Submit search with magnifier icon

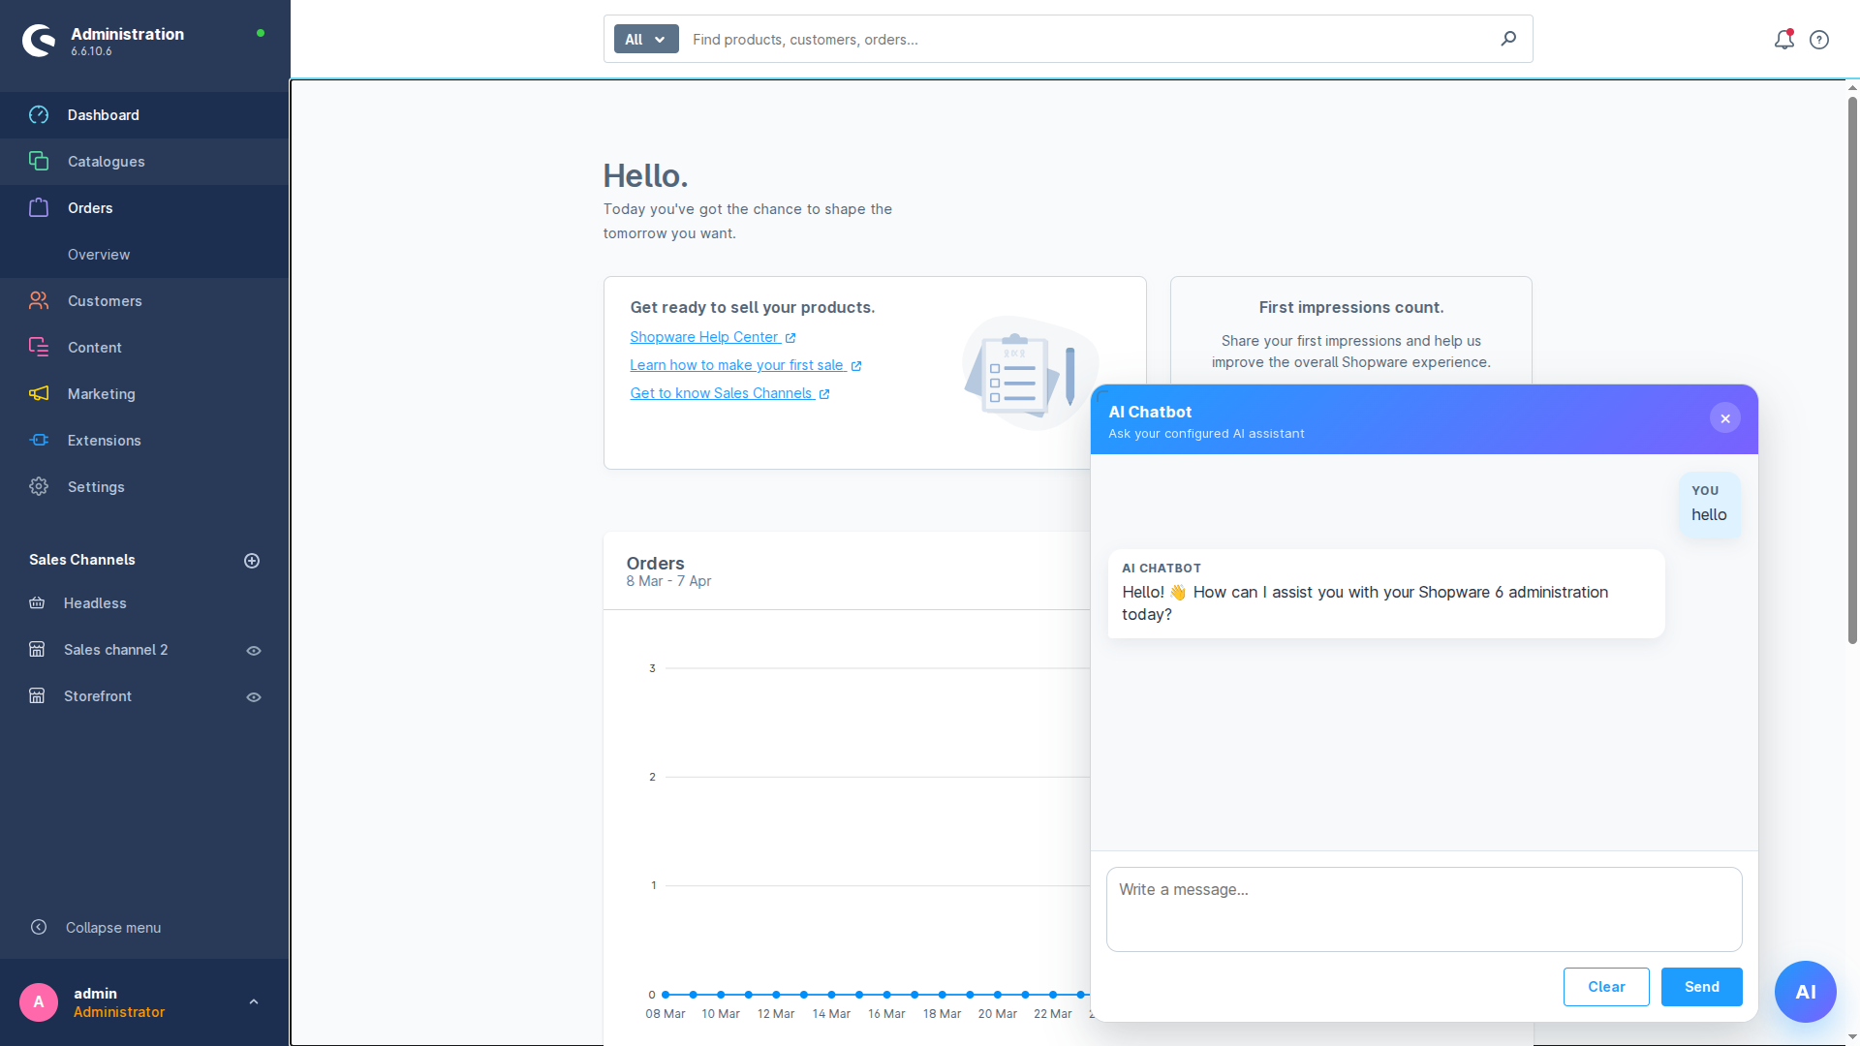tap(1508, 39)
